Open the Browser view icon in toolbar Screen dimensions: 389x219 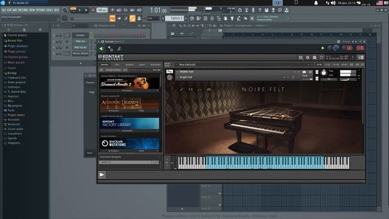[219, 18]
